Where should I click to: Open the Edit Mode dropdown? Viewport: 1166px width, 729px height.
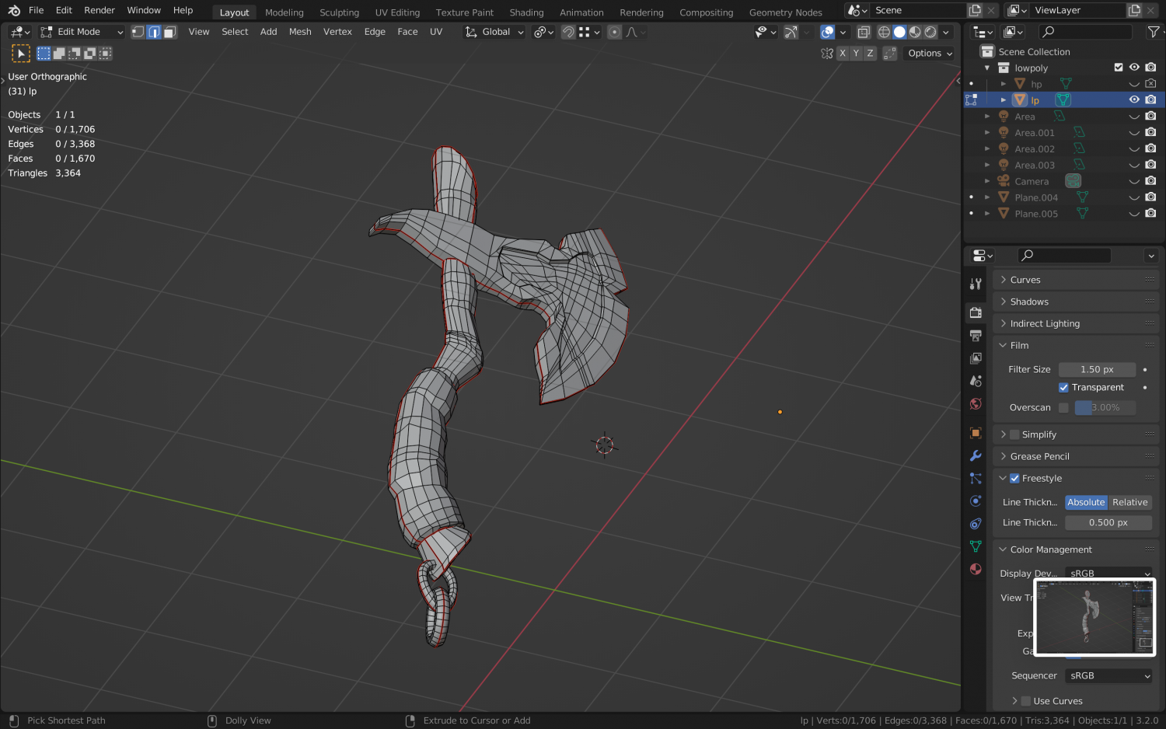[x=82, y=32]
